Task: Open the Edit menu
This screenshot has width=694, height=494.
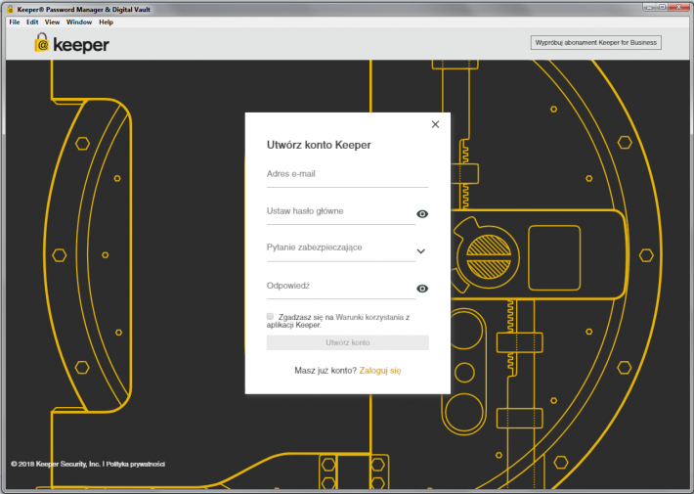Action: pos(32,22)
